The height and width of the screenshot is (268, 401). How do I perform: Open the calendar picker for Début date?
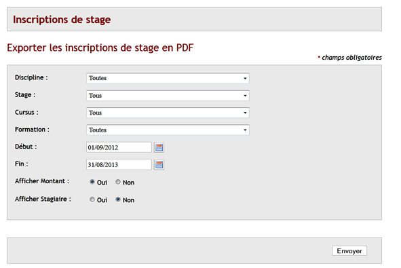159,147
